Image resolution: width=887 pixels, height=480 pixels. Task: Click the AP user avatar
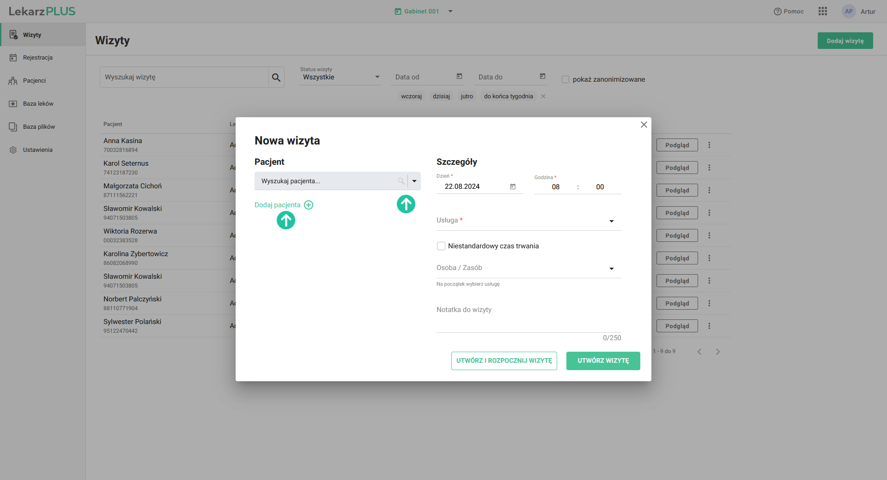[849, 12]
